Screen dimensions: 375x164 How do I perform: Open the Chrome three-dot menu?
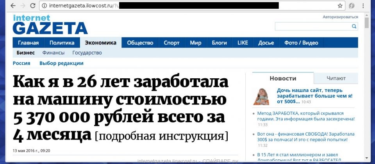point(362,5)
